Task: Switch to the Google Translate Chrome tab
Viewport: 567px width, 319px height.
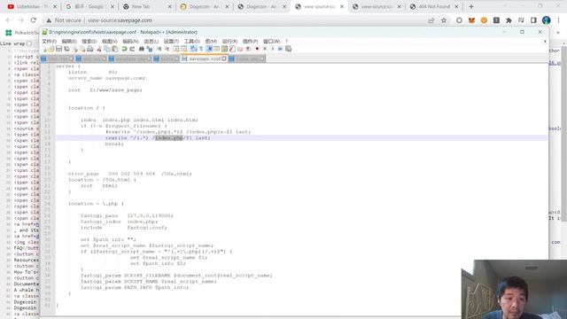Action: point(89,6)
